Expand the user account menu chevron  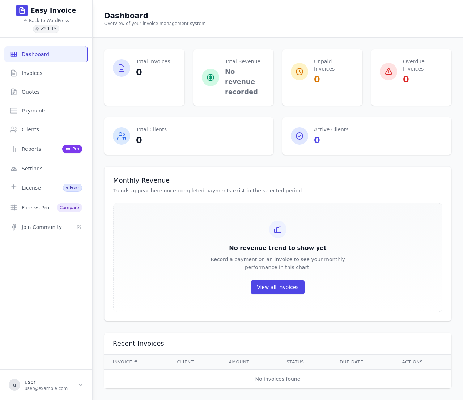point(81,385)
